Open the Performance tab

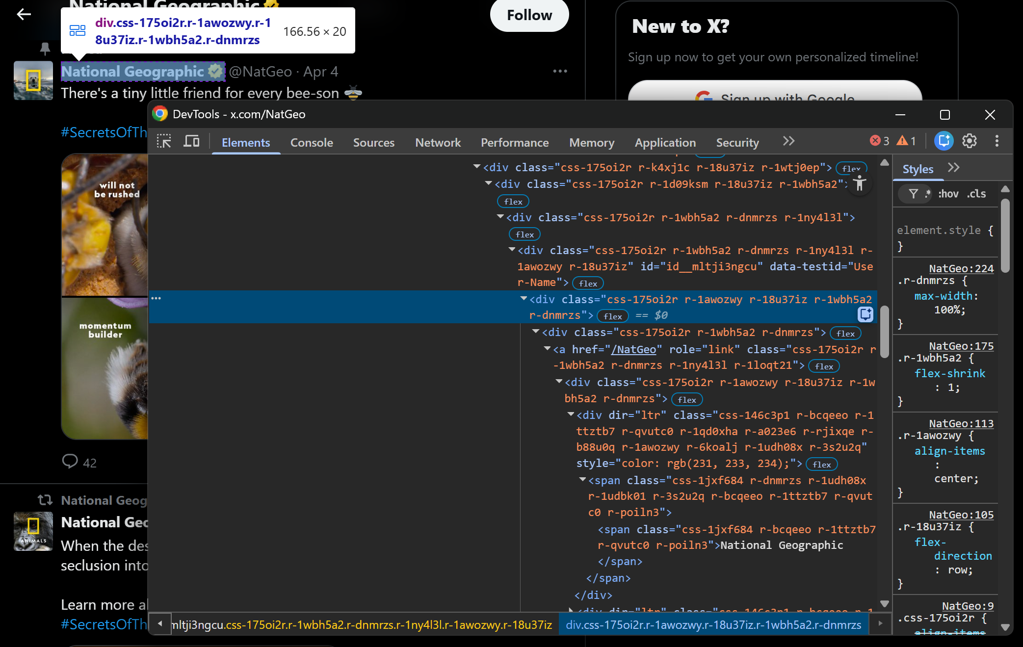point(515,142)
